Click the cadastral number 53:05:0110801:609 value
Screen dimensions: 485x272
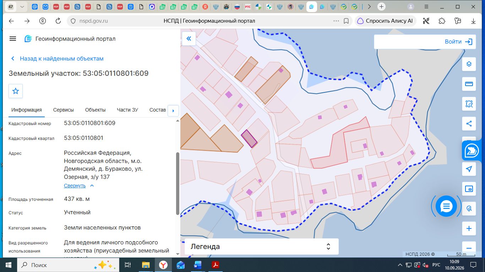(90, 123)
